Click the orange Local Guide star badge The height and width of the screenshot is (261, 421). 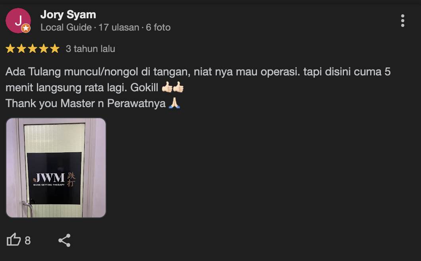pos(26,28)
